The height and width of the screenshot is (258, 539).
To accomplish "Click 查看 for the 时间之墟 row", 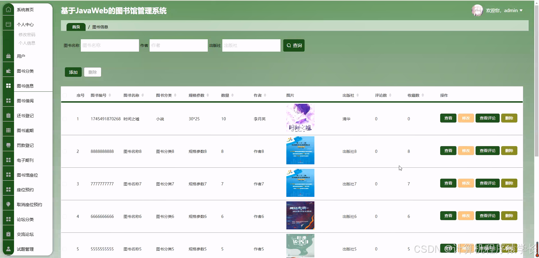I will [x=448, y=118].
